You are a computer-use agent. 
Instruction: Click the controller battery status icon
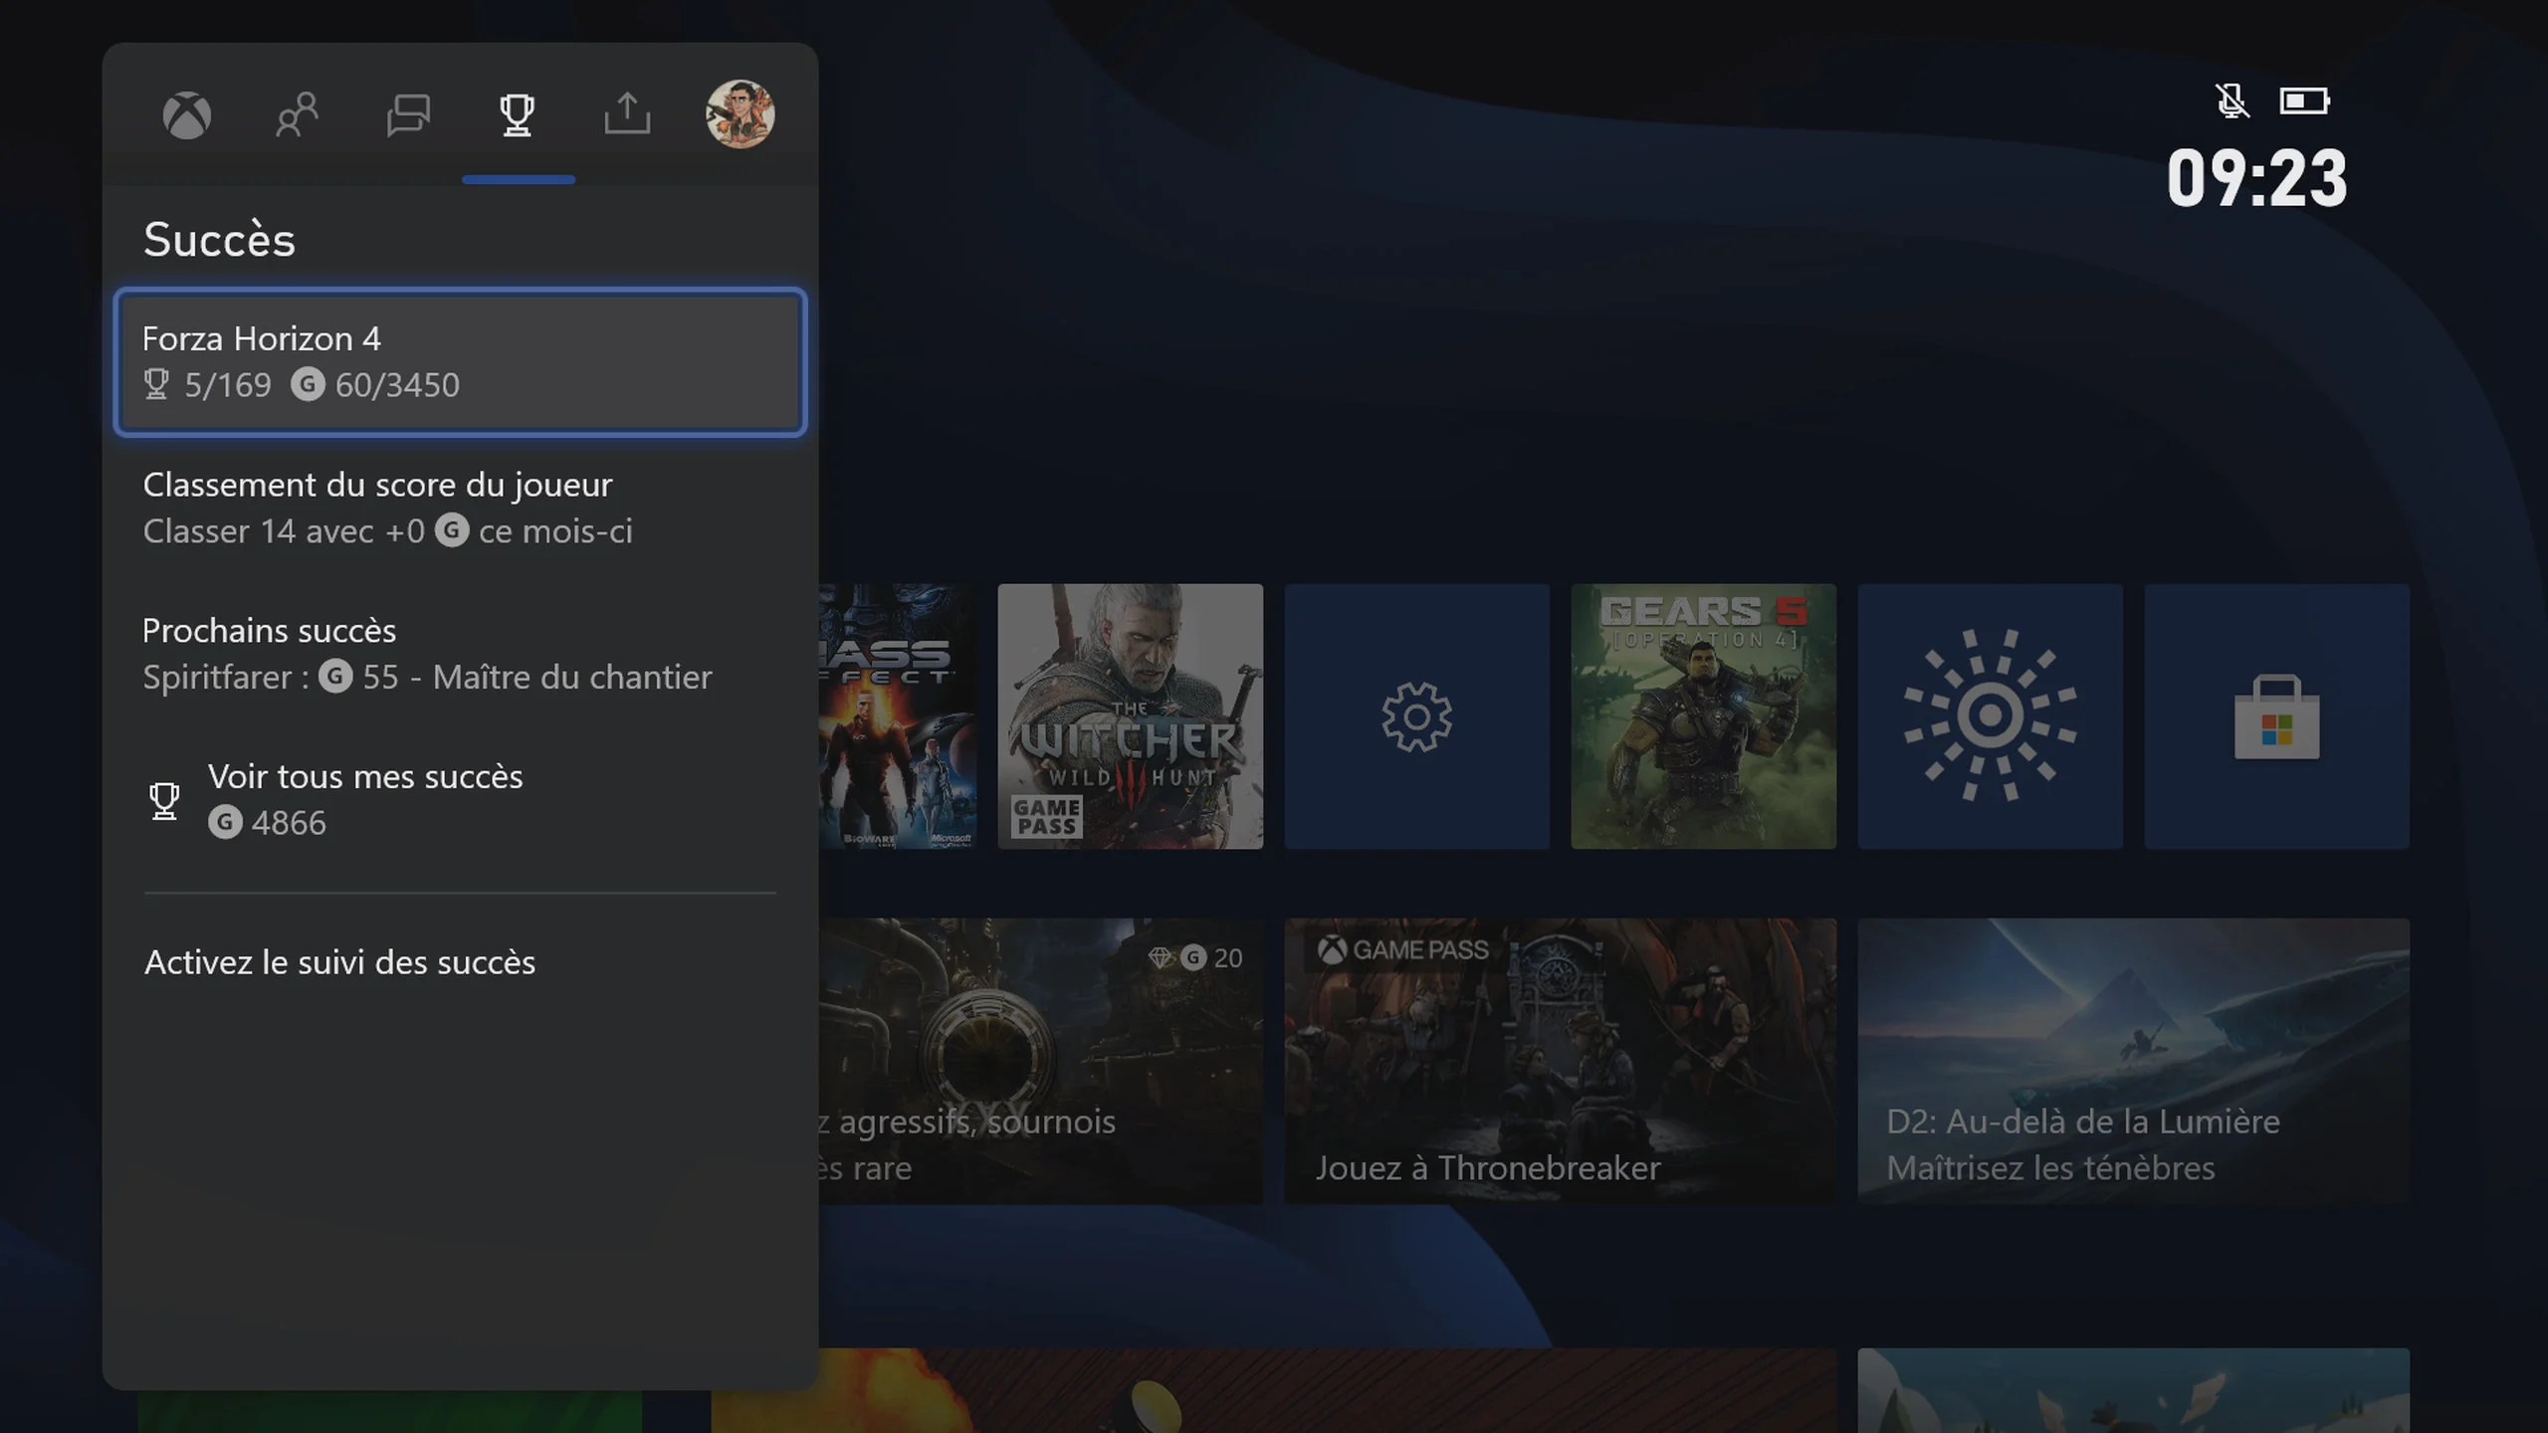2304,101
